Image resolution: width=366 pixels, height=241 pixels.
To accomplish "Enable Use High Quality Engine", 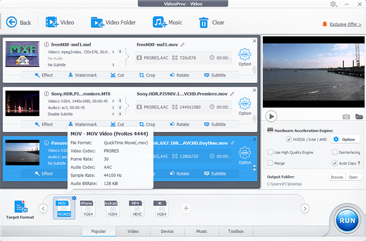I will pos(270,152).
